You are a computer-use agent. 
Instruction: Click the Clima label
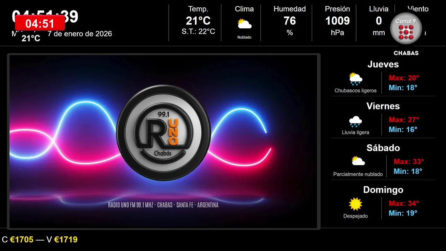tap(244, 9)
